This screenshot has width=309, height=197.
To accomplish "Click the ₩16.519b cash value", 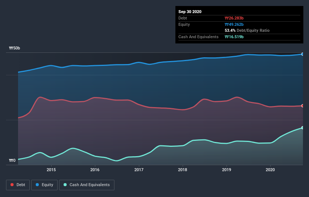I will [234, 37].
